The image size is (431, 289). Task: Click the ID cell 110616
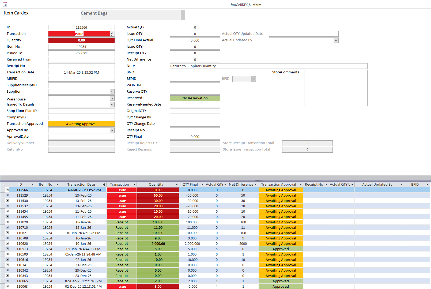click(22, 260)
